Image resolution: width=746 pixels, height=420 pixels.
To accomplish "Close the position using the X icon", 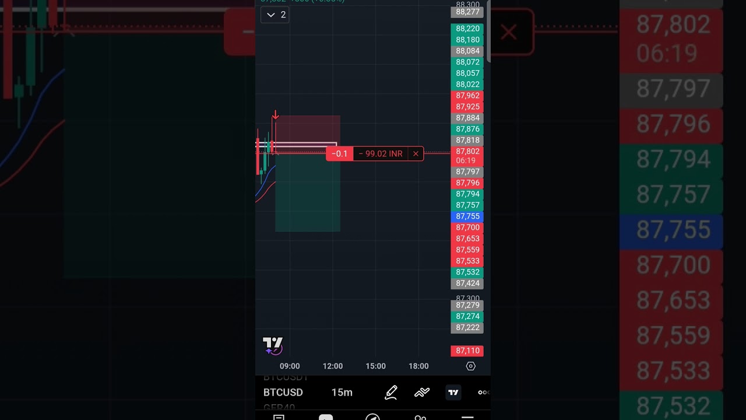I will coord(416,154).
